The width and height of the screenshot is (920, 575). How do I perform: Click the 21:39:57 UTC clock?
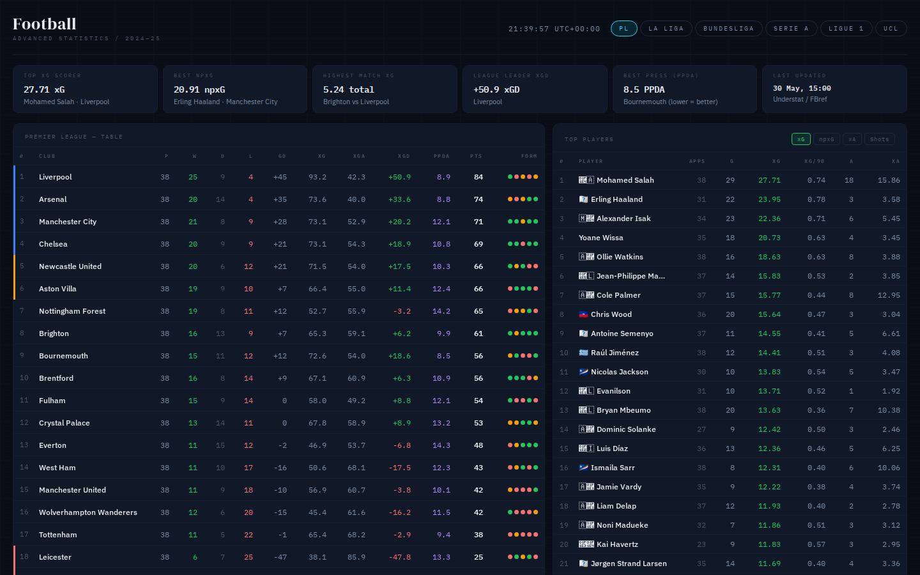(x=554, y=29)
